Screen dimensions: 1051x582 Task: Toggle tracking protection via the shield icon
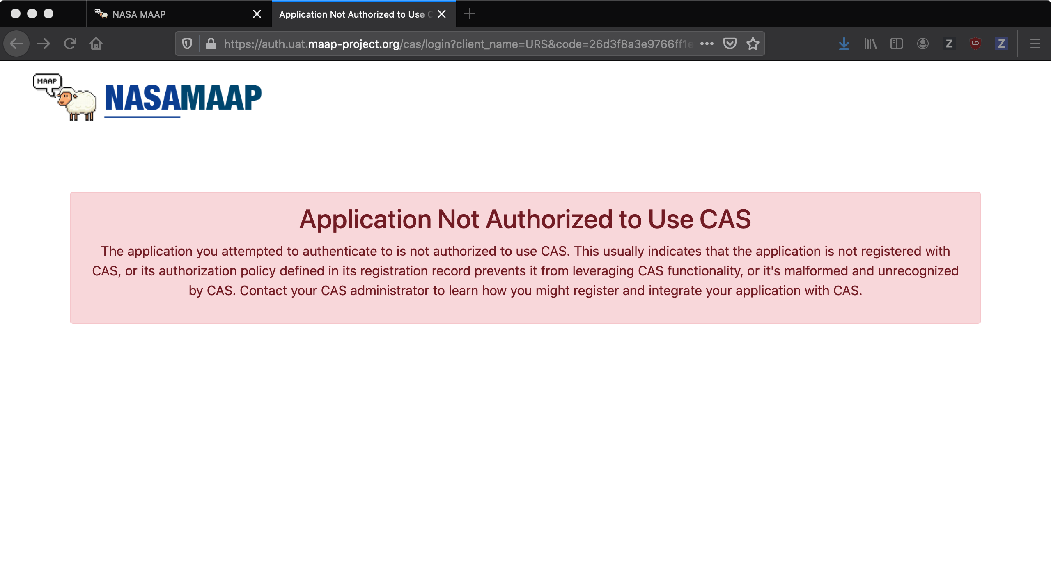187,44
